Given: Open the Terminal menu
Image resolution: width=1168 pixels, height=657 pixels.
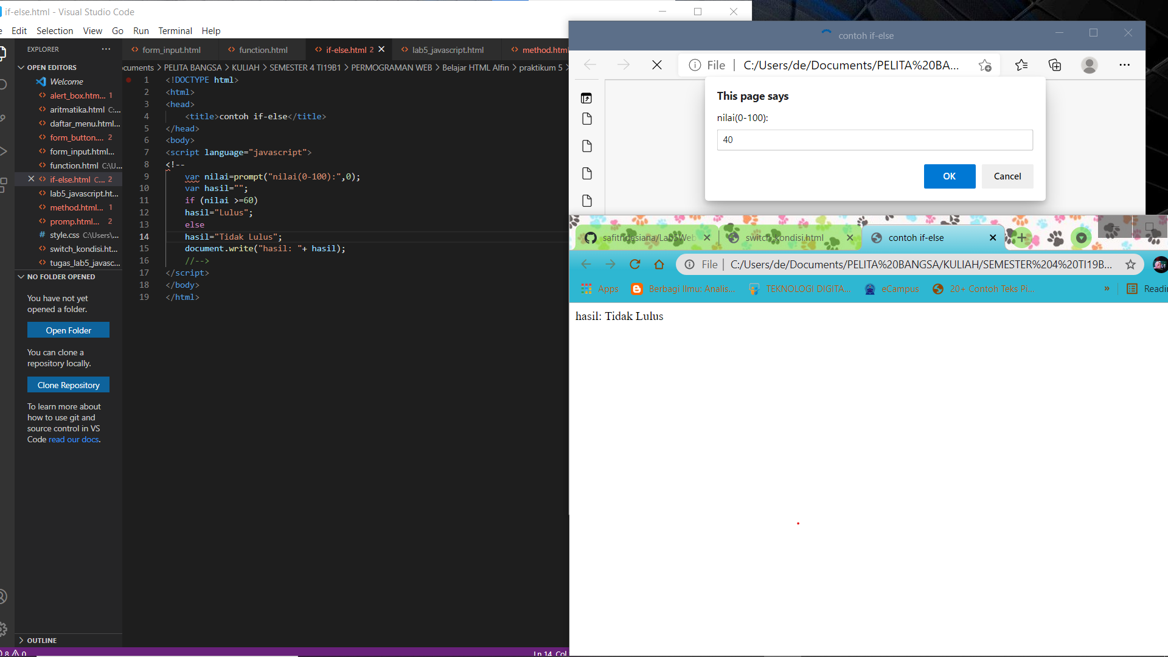Looking at the screenshot, I should (x=175, y=30).
